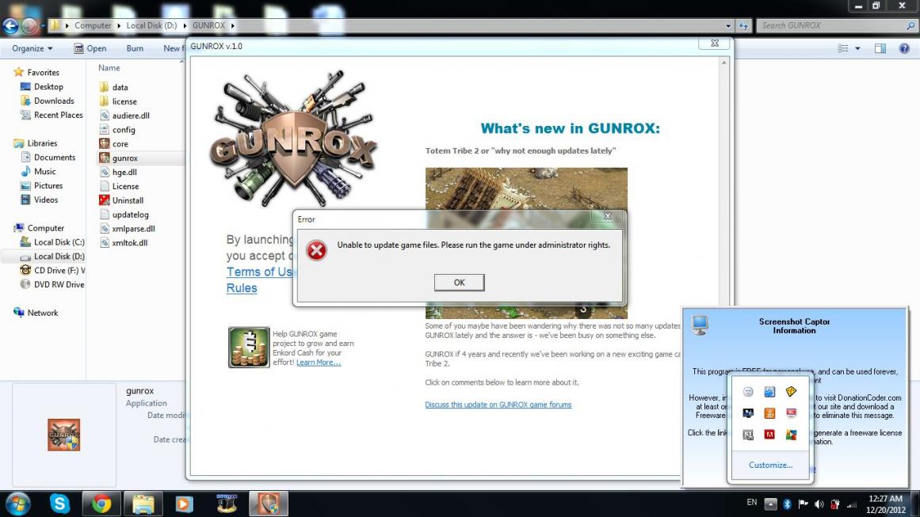Open the Learn More link

(319, 363)
